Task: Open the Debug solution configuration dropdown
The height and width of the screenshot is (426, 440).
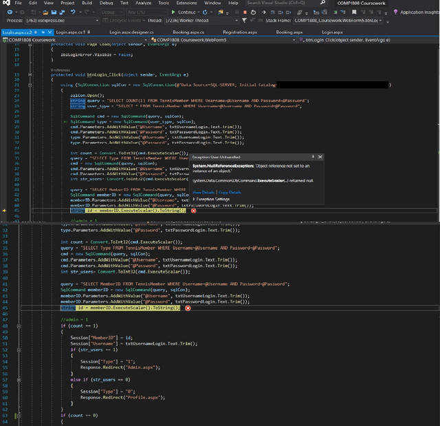Action: pyautogui.click(x=111, y=12)
